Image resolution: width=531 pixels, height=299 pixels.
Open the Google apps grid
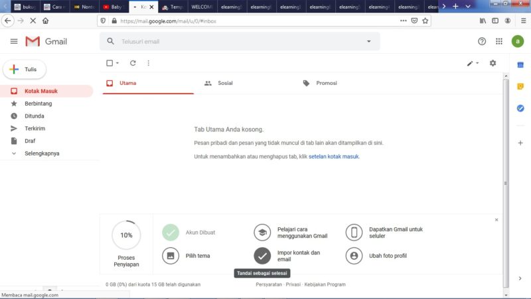pos(499,41)
